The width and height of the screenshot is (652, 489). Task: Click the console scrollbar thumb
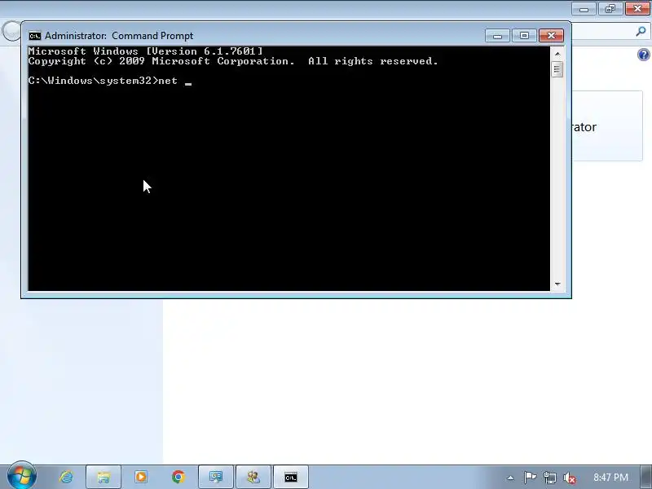(557, 69)
